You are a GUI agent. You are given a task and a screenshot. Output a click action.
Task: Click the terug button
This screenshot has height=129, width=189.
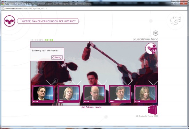click(57, 57)
